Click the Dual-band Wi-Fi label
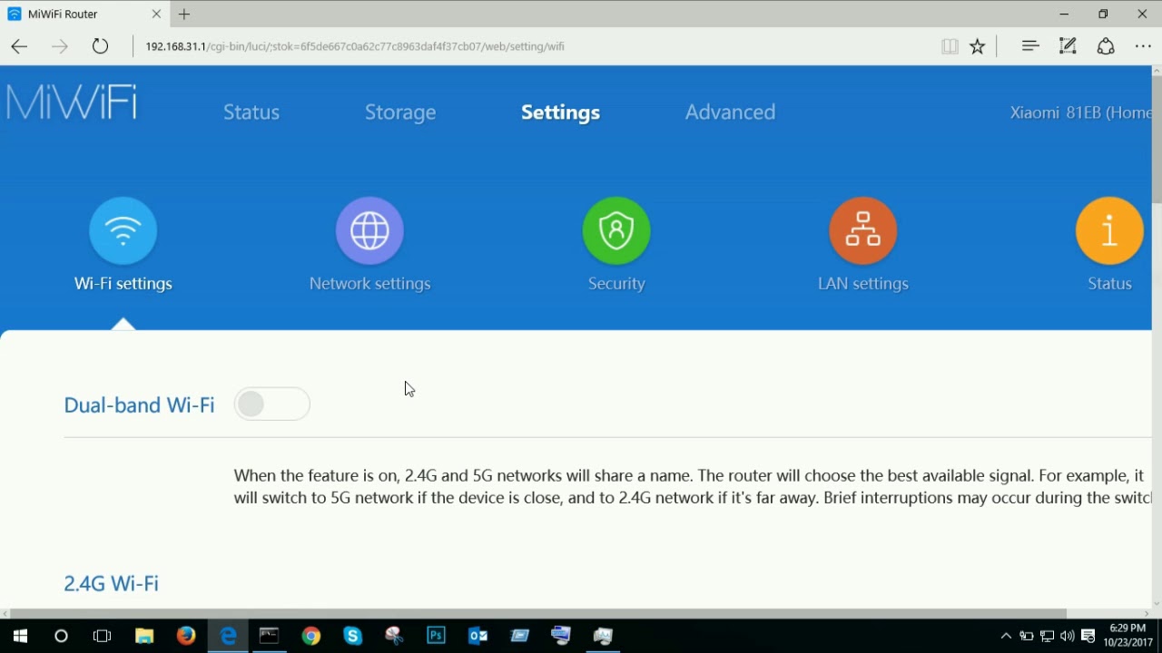Viewport: 1162px width, 653px height. point(139,405)
